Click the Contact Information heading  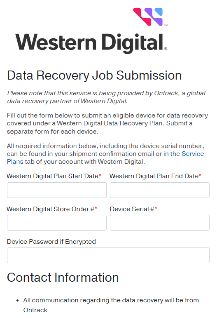click(x=63, y=277)
